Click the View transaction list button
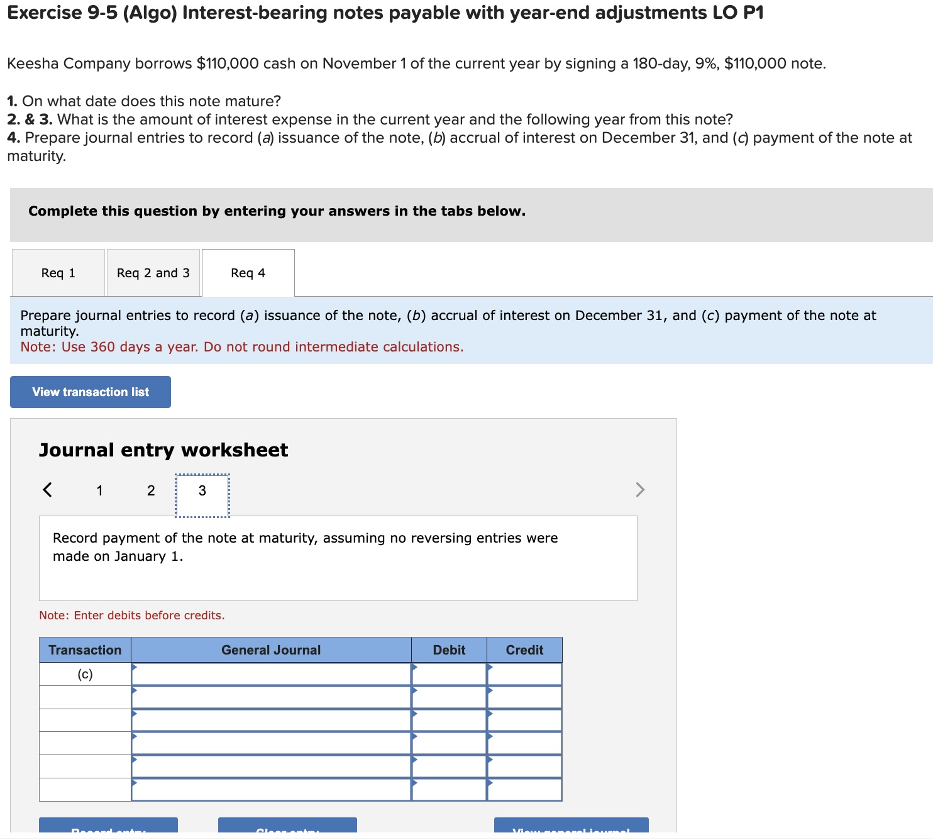Viewport: 933px width, 840px height. click(x=90, y=391)
